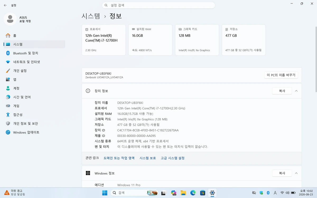317x198 pixels.
Task: Open File Explorer from taskbar
Action: pos(183,193)
